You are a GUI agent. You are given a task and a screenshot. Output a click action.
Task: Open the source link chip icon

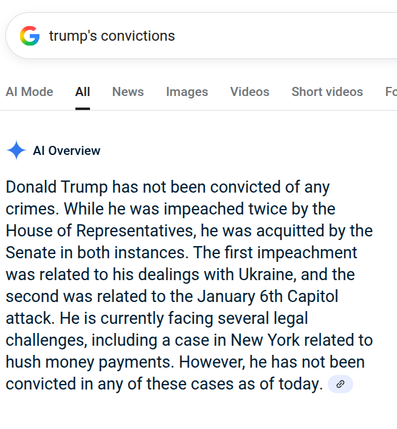pos(340,384)
